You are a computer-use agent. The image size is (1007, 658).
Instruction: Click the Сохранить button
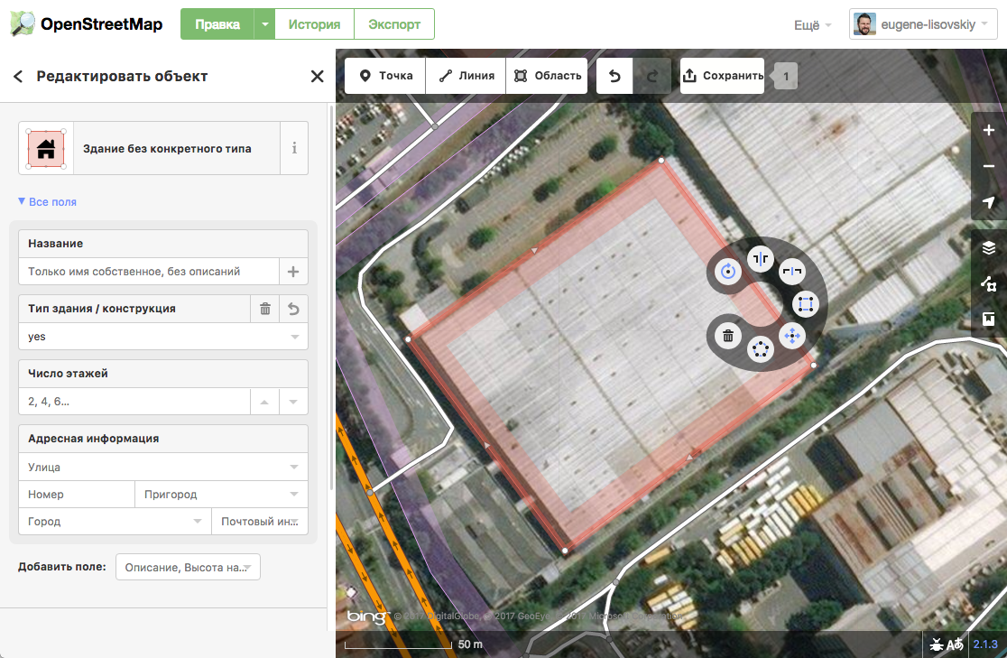click(x=723, y=76)
